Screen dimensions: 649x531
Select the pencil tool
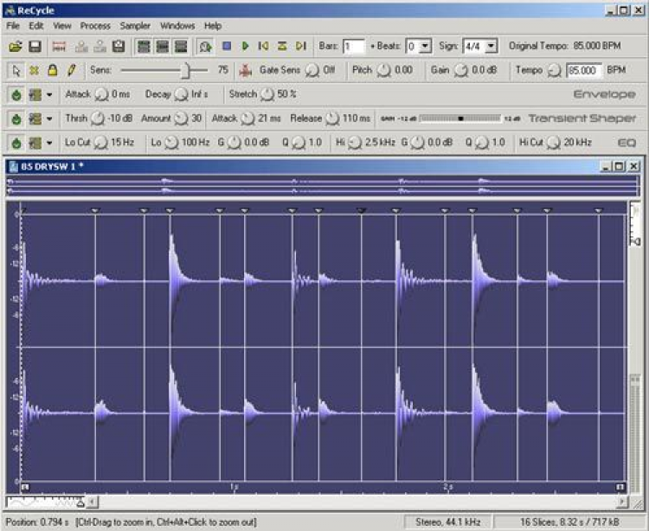click(x=72, y=69)
